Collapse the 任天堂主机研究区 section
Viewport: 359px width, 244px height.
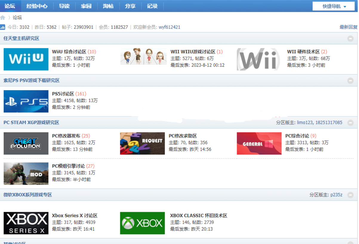point(350,38)
